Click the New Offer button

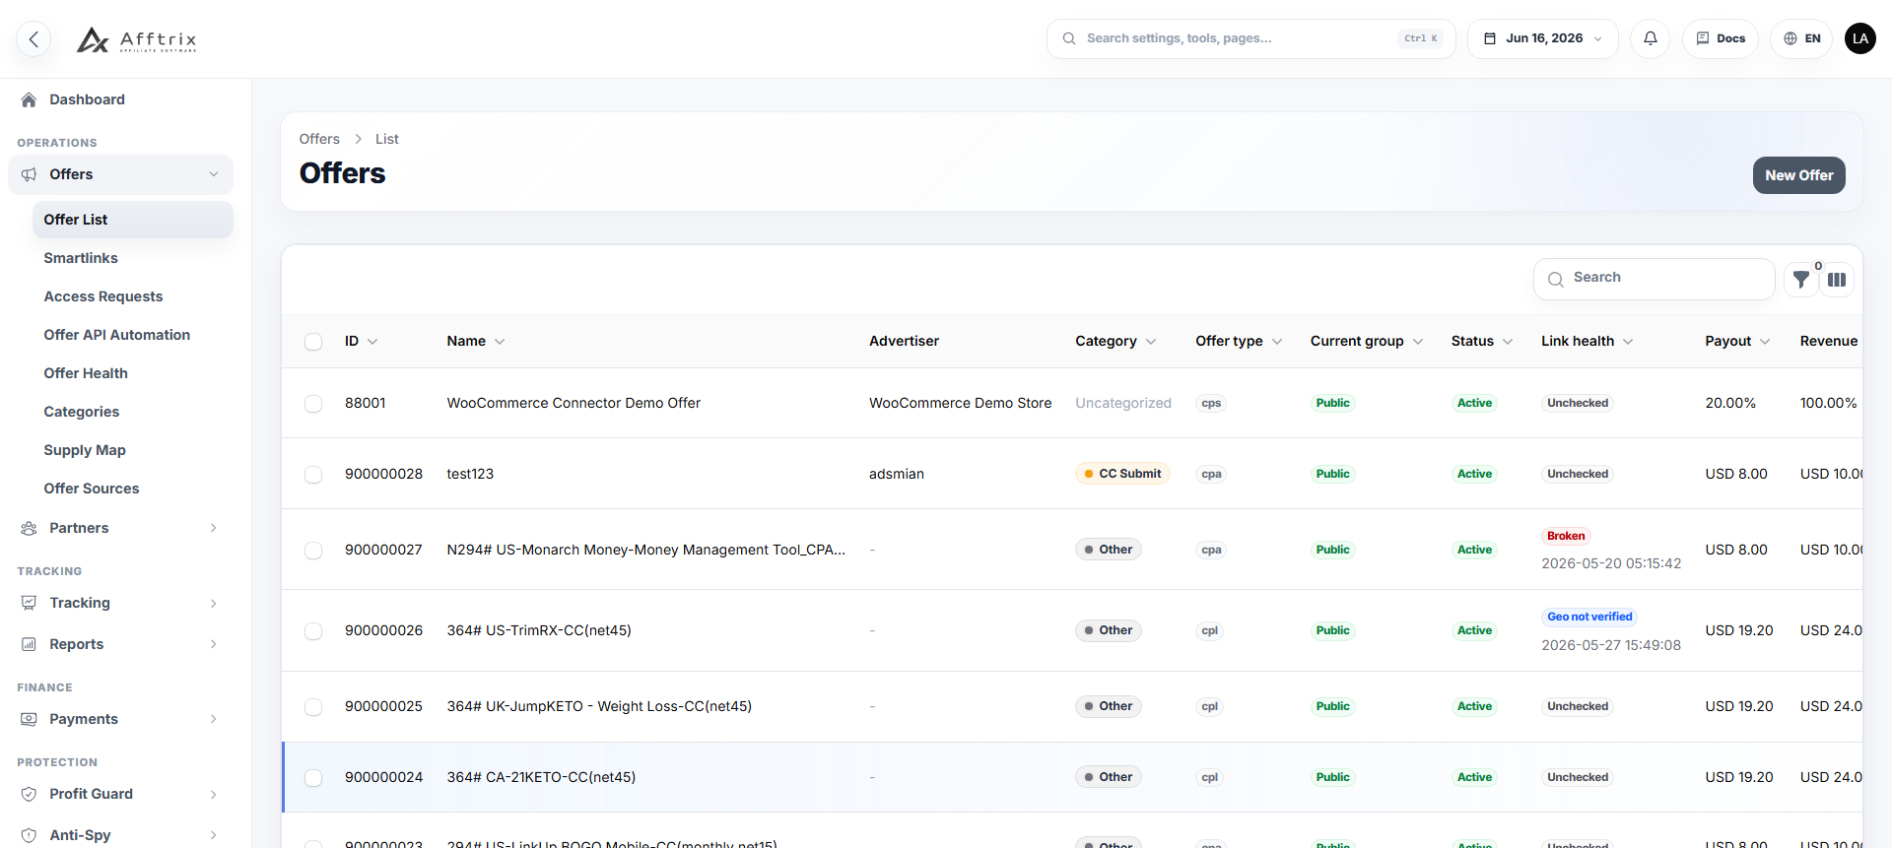click(1798, 175)
